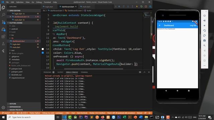Clear the debug console output
This screenshot has height=120, width=214.
(x=140, y=72)
